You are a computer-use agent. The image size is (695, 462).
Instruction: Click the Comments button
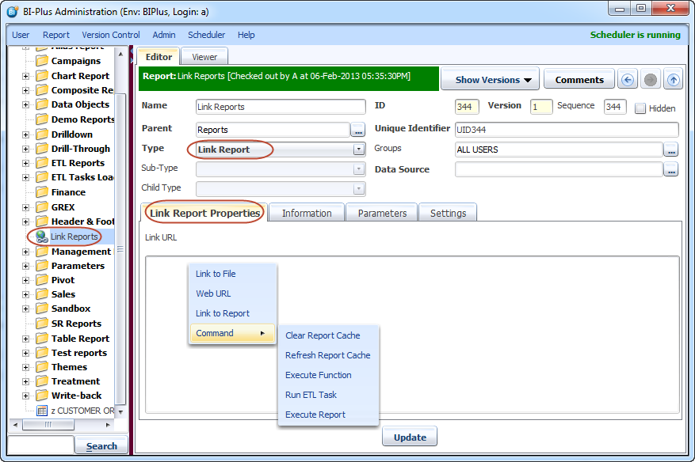579,80
